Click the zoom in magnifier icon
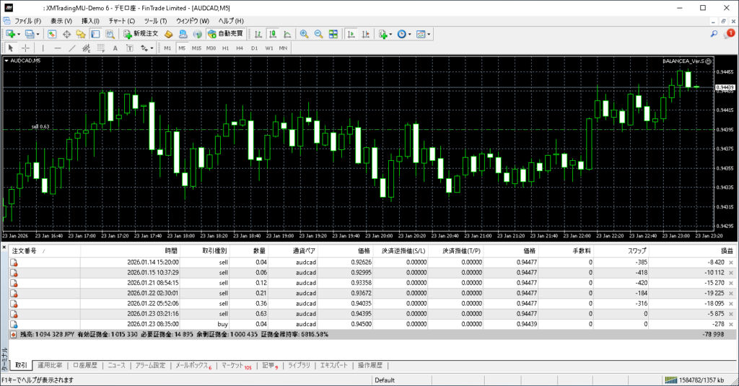The image size is (739, 386). click(304, 34)
